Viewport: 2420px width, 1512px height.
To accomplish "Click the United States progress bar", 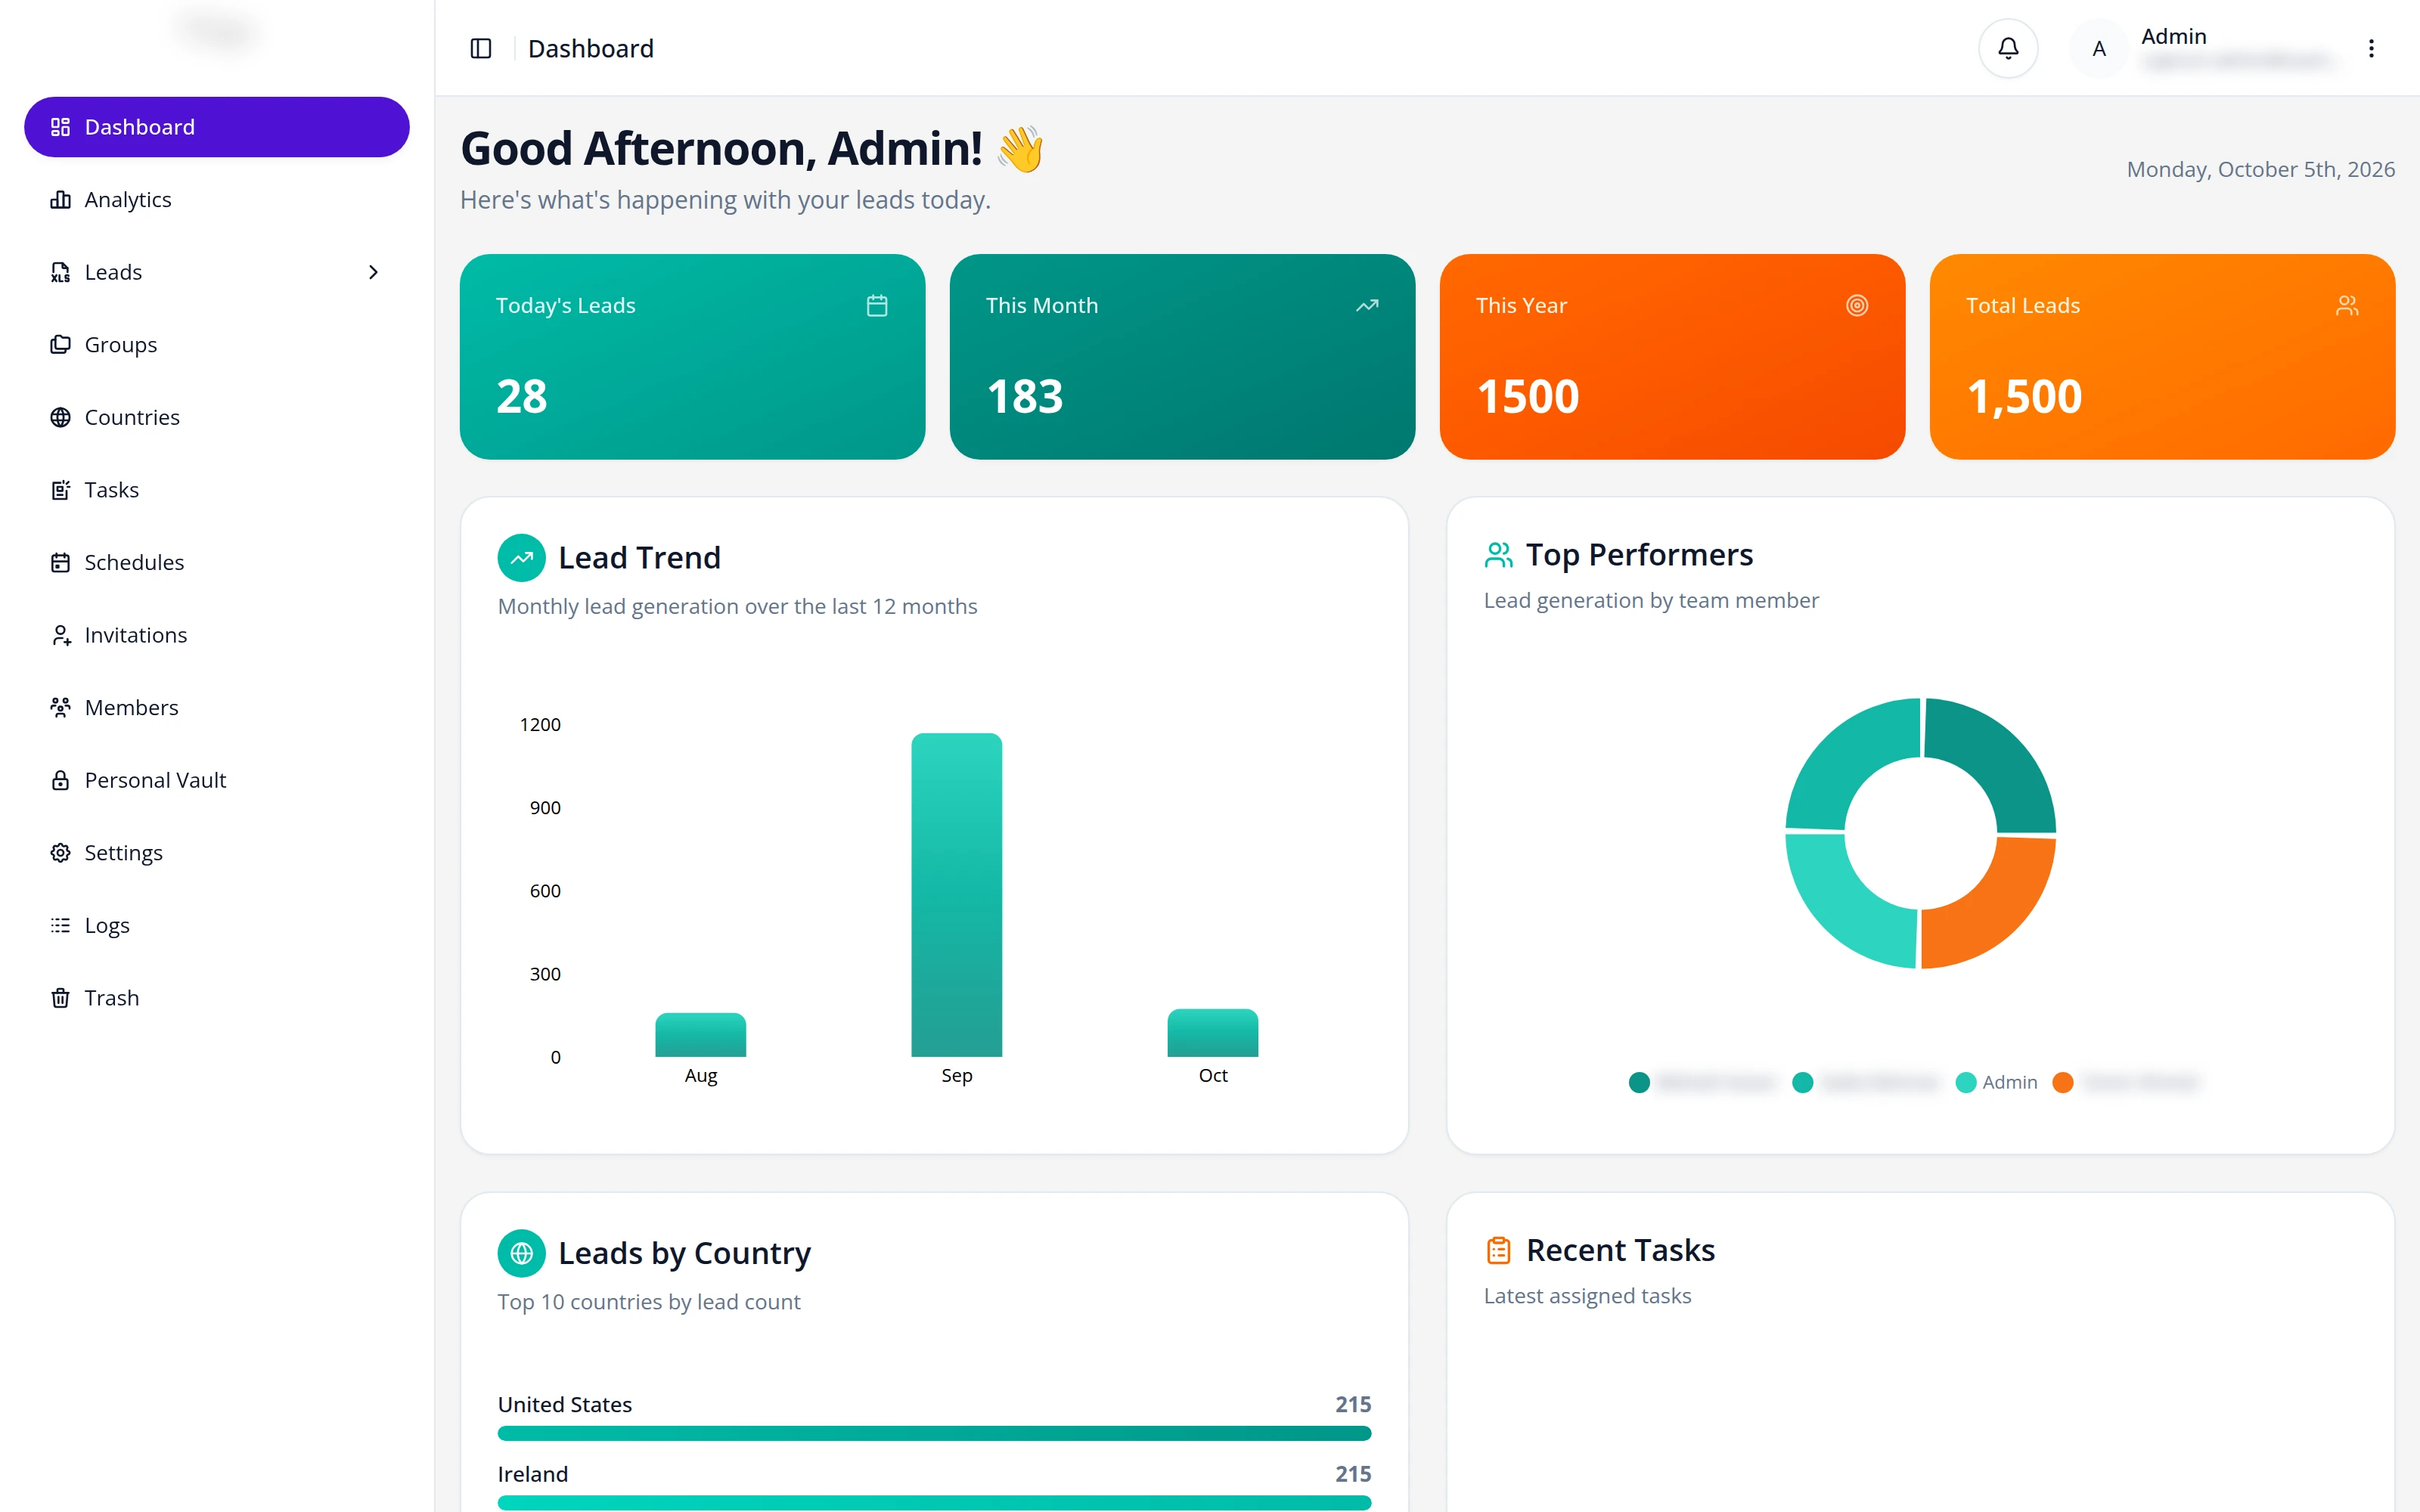I will tap(934, 1433).
